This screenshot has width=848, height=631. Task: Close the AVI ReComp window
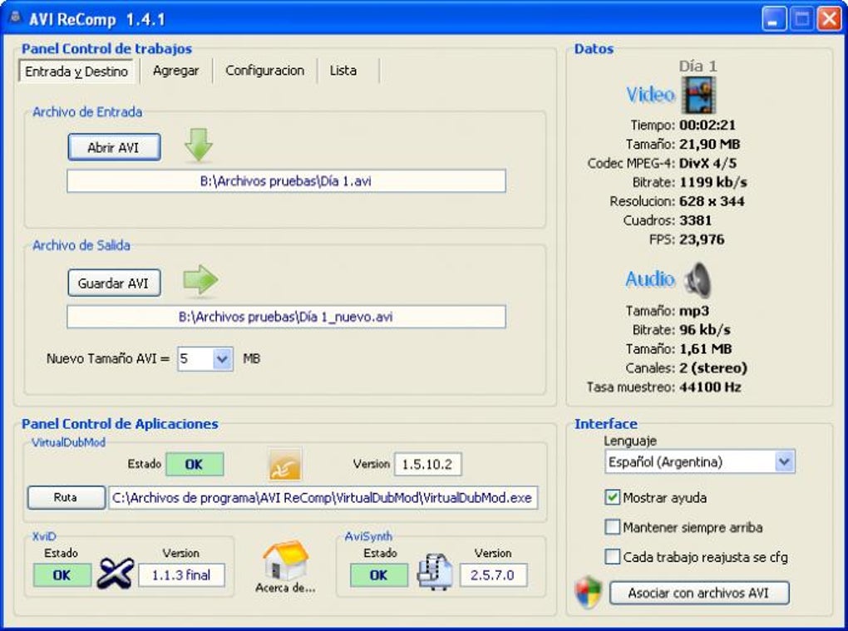pyautogui.click(x=829, y=19)
